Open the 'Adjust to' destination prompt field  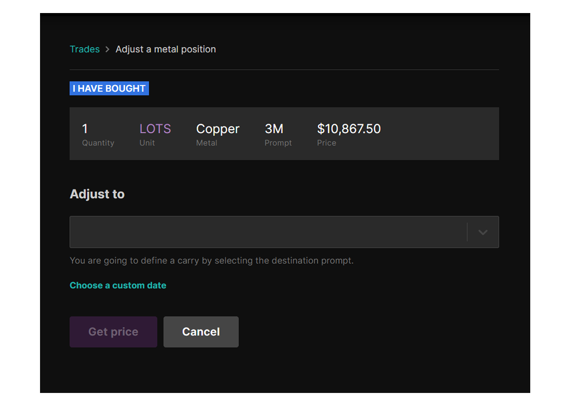[x=268, y=232]
